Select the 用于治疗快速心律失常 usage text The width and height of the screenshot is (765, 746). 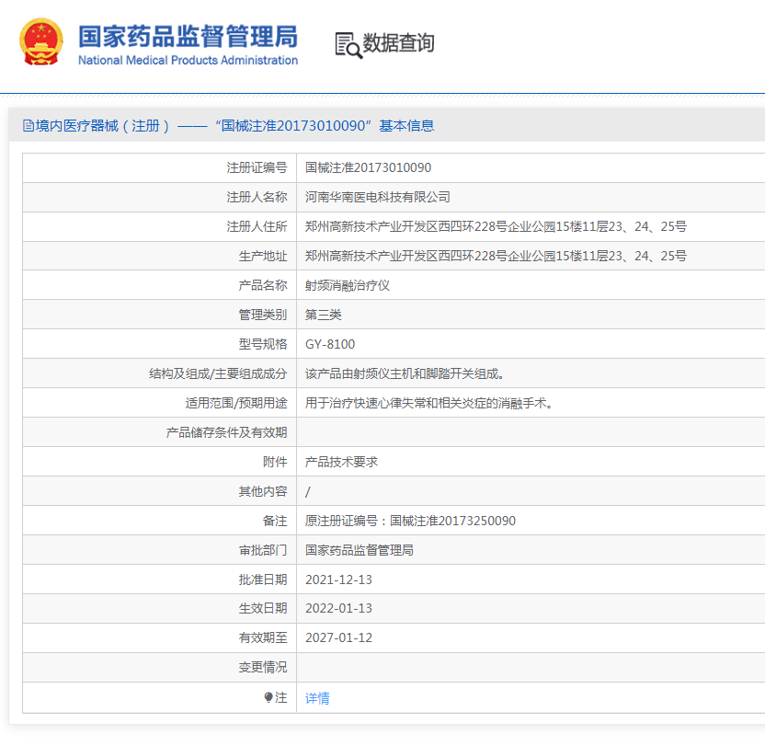click(428, 403)
